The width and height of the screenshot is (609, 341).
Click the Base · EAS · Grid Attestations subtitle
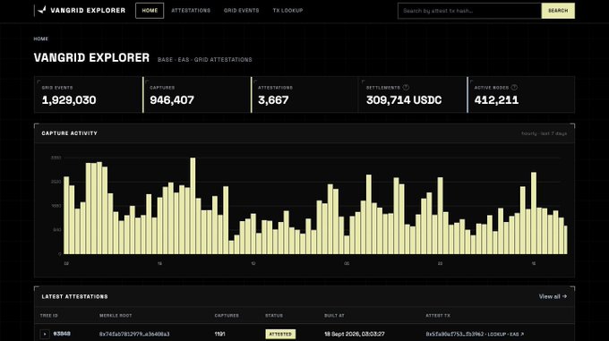click(x=205, y=60)
